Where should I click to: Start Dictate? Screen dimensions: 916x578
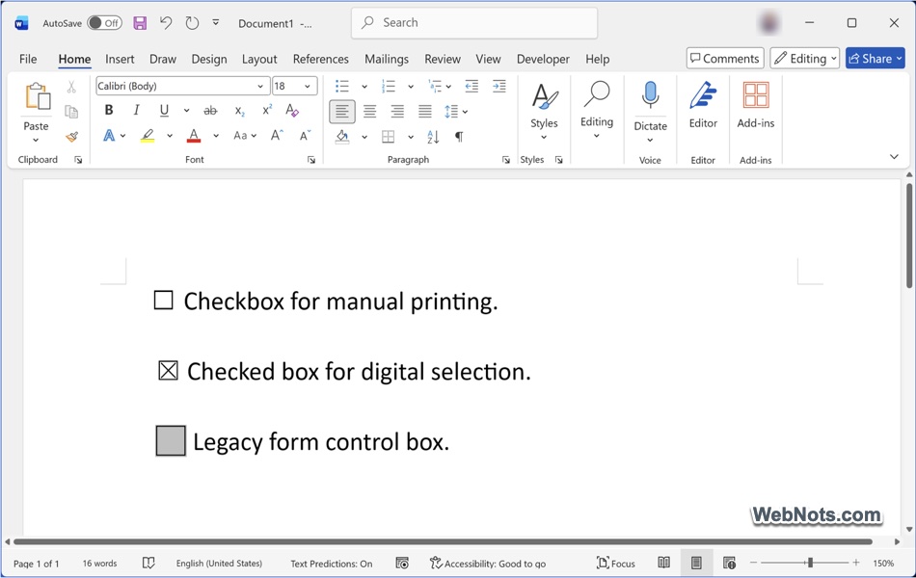pos(650,104)
